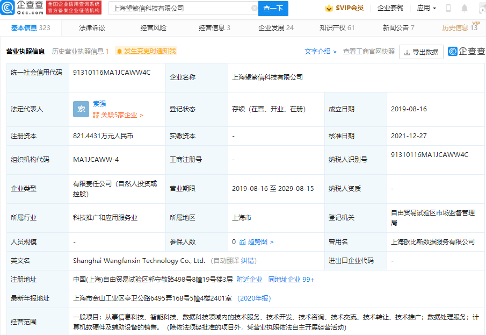
Task: Switch to the 经营风险 tab
Action: click(154, 28)
